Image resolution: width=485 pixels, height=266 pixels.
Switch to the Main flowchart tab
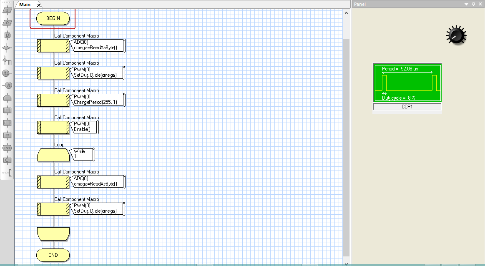pos(25,5)
